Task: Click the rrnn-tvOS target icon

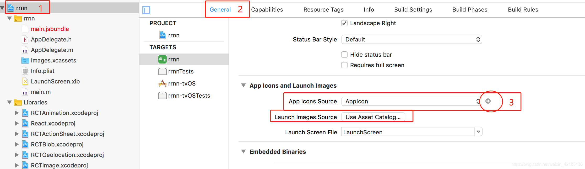Action: point(162,83)
